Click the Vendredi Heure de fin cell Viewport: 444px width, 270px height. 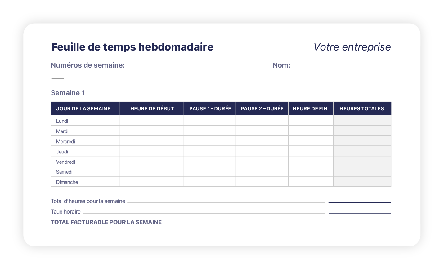tap(311, 162)
